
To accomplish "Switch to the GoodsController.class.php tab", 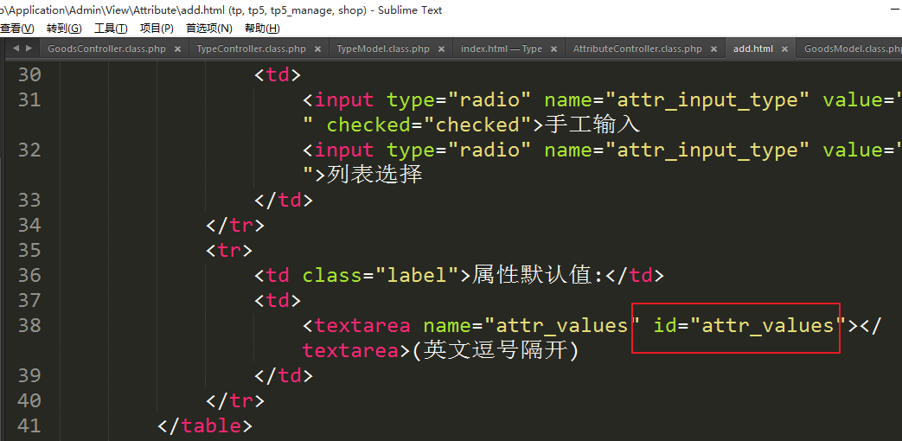I will pos(106,49).
